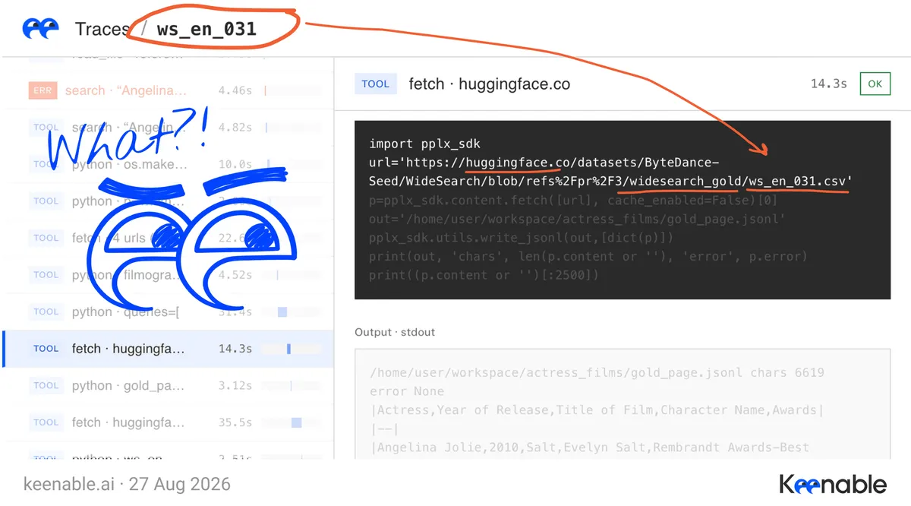Click the timeline bar of the 31.4s row
Viewport: 911px width, 506px height.
(x=282, y=312)
